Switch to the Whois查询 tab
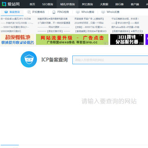Viewport: 148px width, 148px height. tap(85, 12)
